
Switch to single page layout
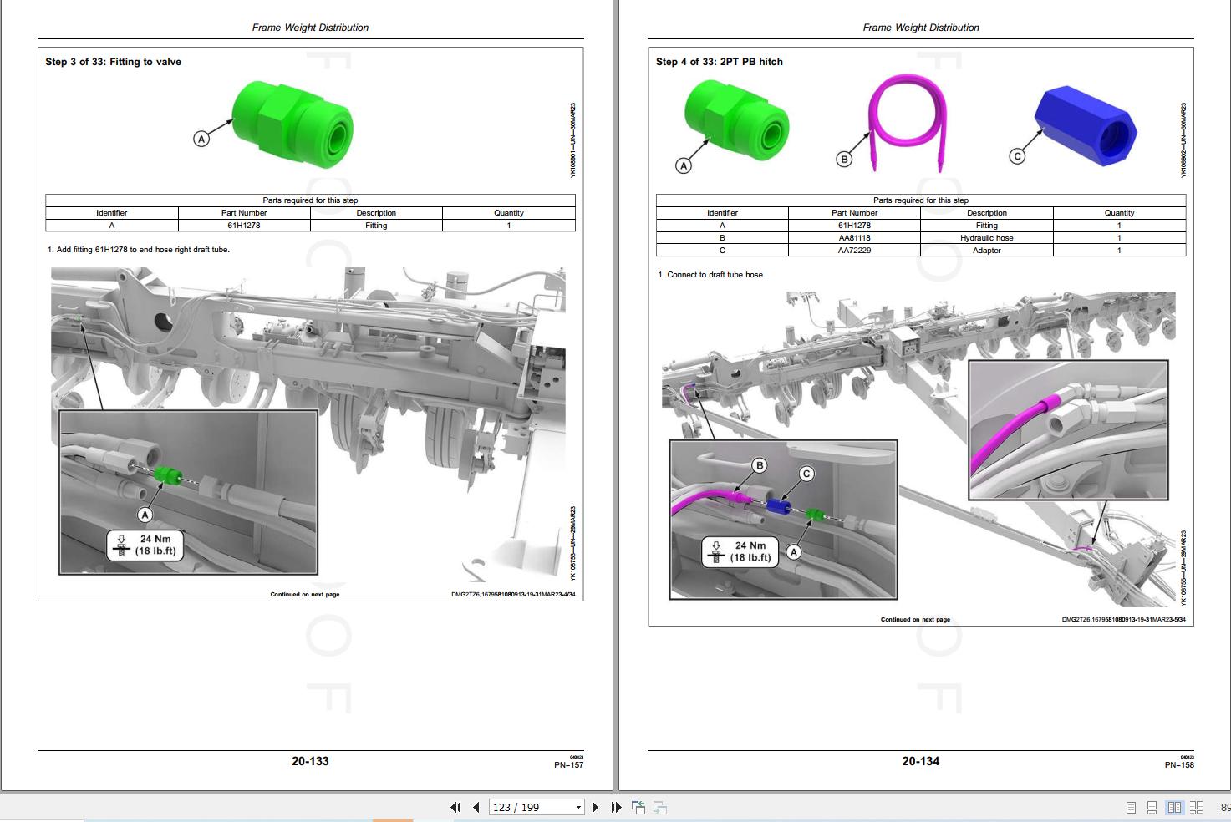tap(1131, 807)
